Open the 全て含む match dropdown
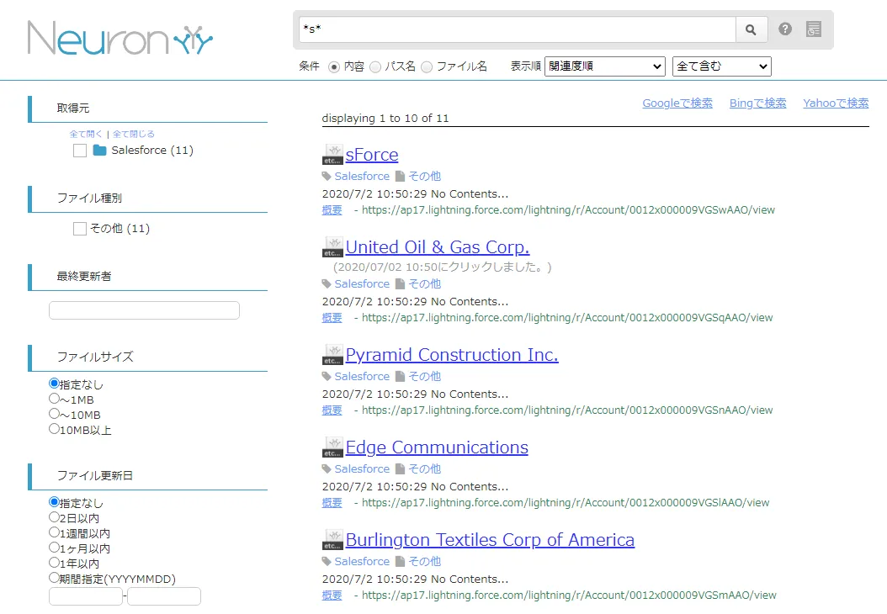Image resolution: width=887 pixels, height=614 pixels. coord(721,66)
